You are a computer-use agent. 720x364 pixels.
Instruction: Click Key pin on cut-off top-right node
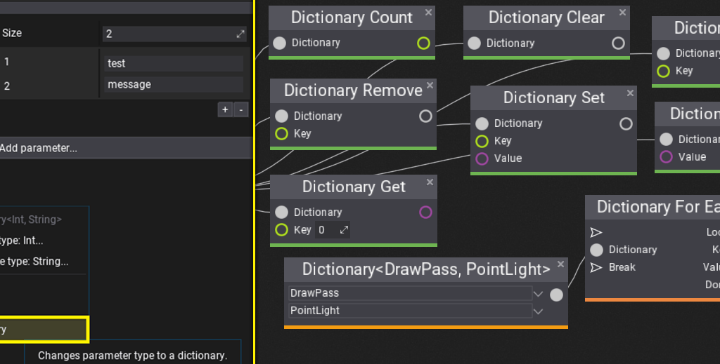[x=663, y=71]
